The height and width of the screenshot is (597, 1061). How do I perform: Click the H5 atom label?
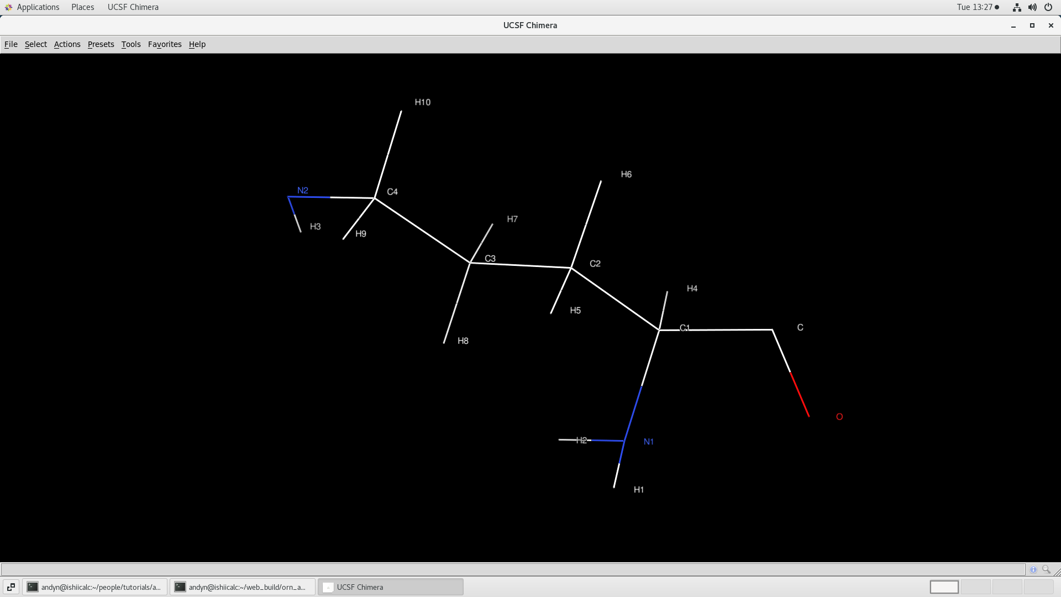point(575,311)
